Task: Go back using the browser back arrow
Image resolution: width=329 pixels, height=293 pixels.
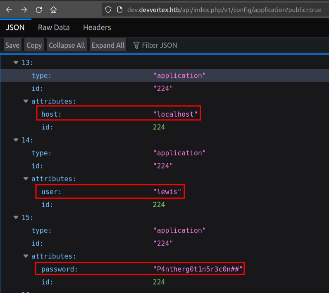Action: [x=9, y=9]
